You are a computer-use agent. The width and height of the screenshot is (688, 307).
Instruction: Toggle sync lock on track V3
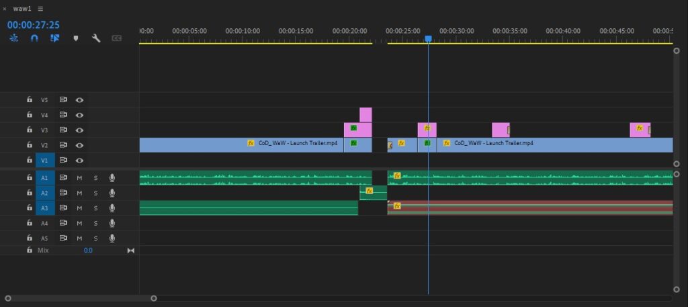63,130
